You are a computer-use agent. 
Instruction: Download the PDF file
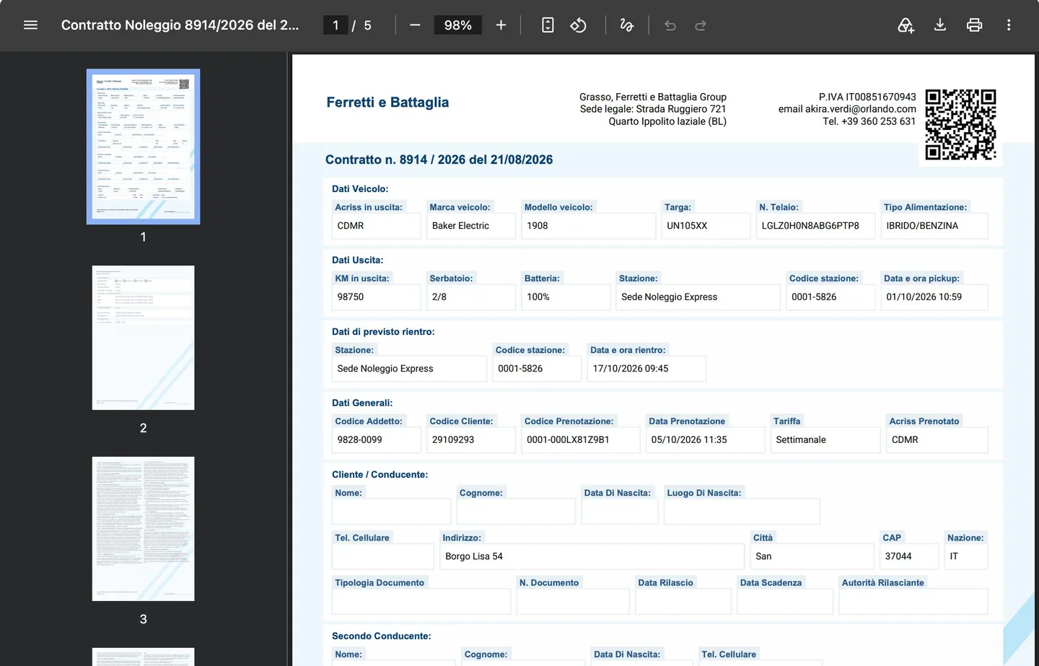click(x=940, y=25)
